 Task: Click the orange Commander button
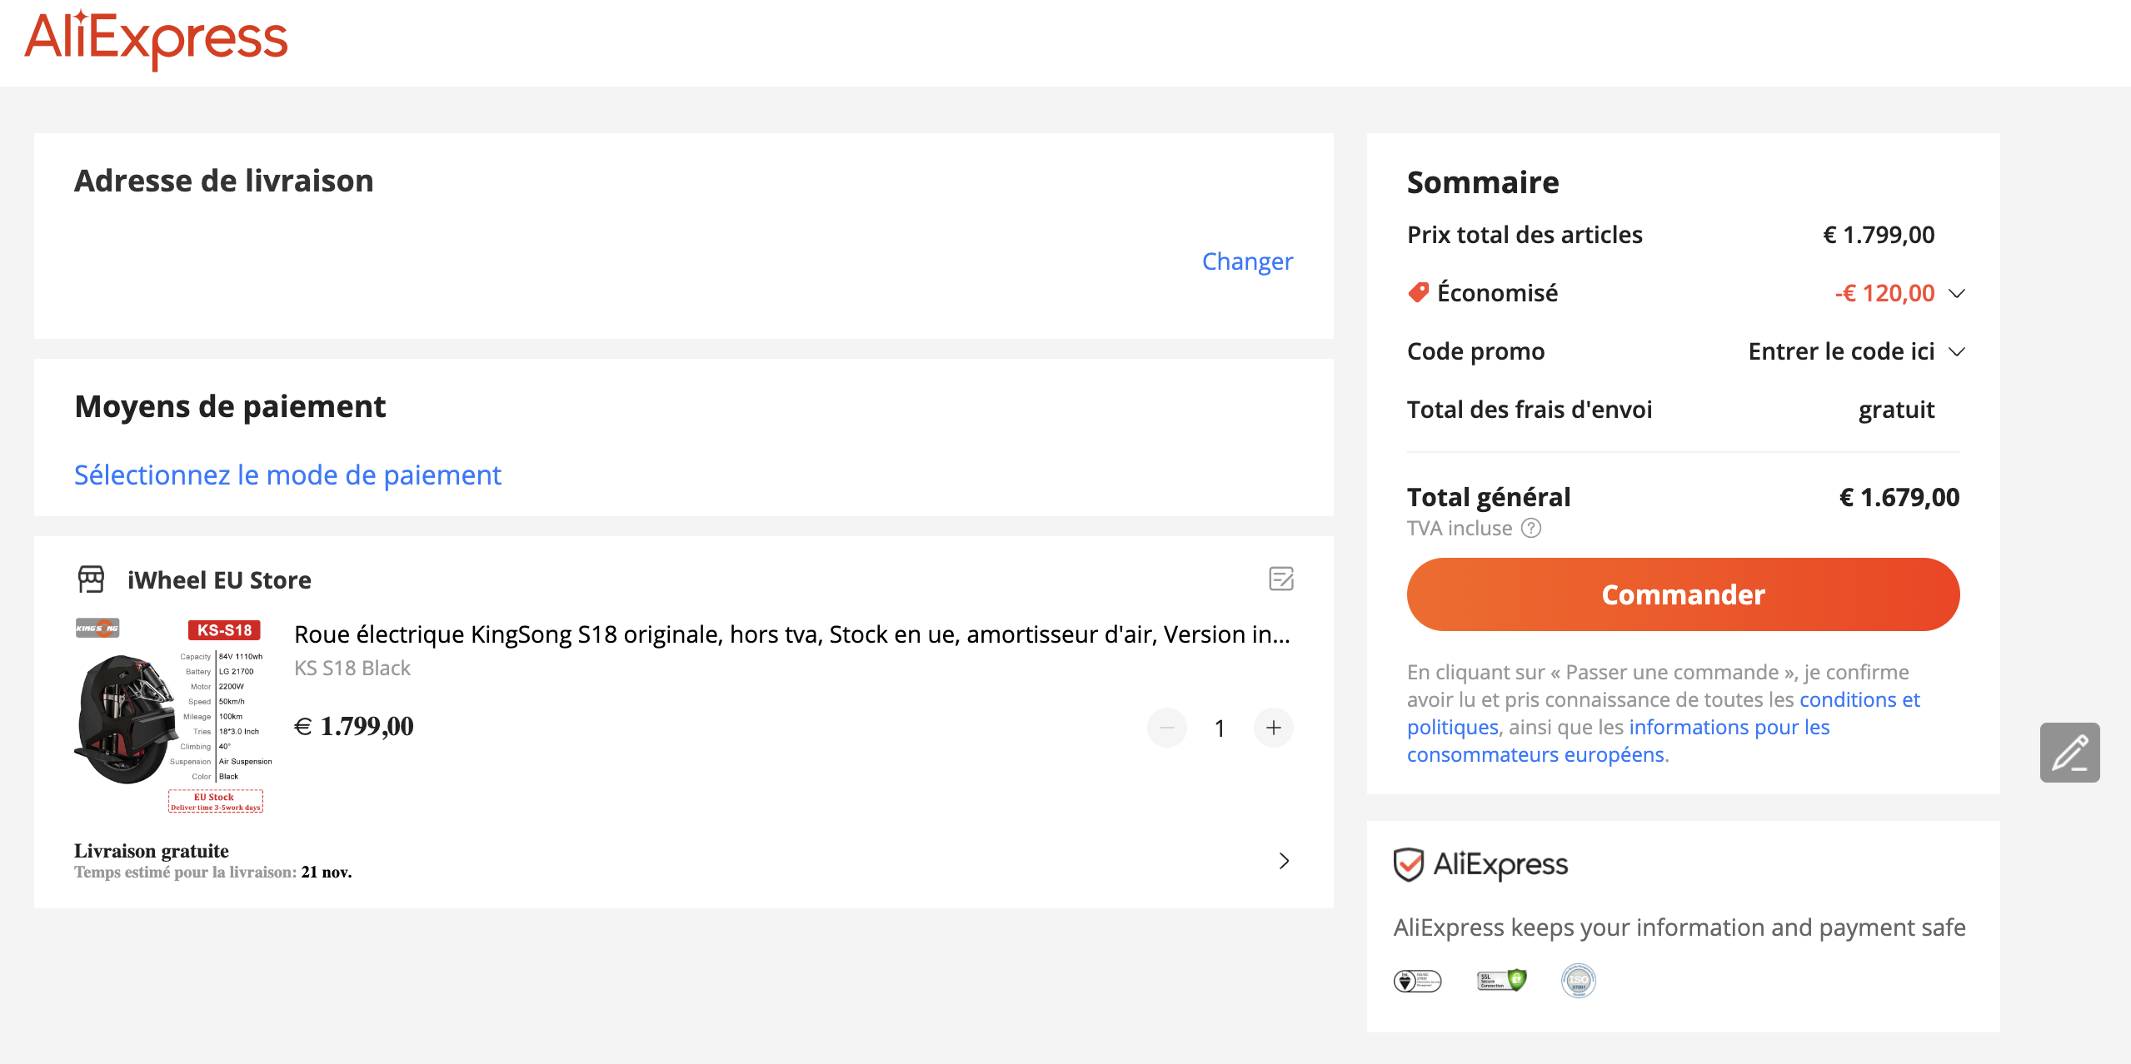[x=1683, y=594]
